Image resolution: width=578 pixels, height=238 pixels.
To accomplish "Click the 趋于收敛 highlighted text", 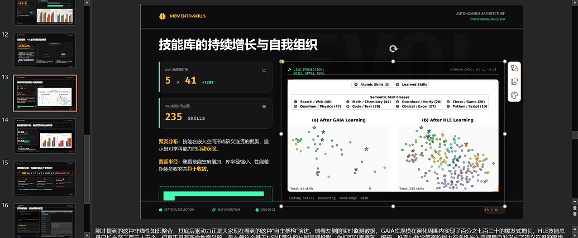I will click(x=197, y=169).
